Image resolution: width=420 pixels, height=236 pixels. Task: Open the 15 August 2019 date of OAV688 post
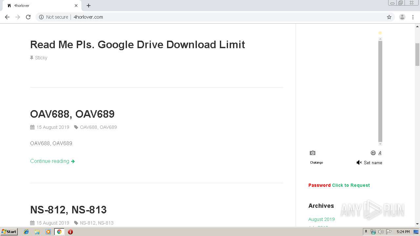(53, 127)
